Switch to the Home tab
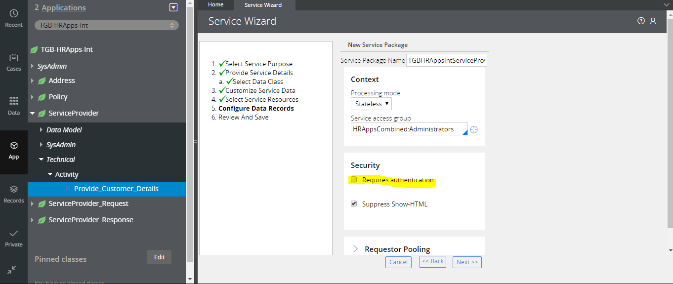The width and height of the screenshot is (673, 284). tap(215, 4)
